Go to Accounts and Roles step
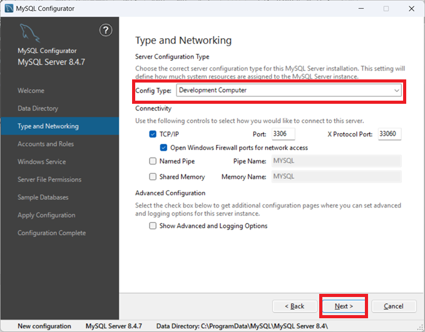The height and width of the screenshot is (332, 425). click(x=46, y=144)
